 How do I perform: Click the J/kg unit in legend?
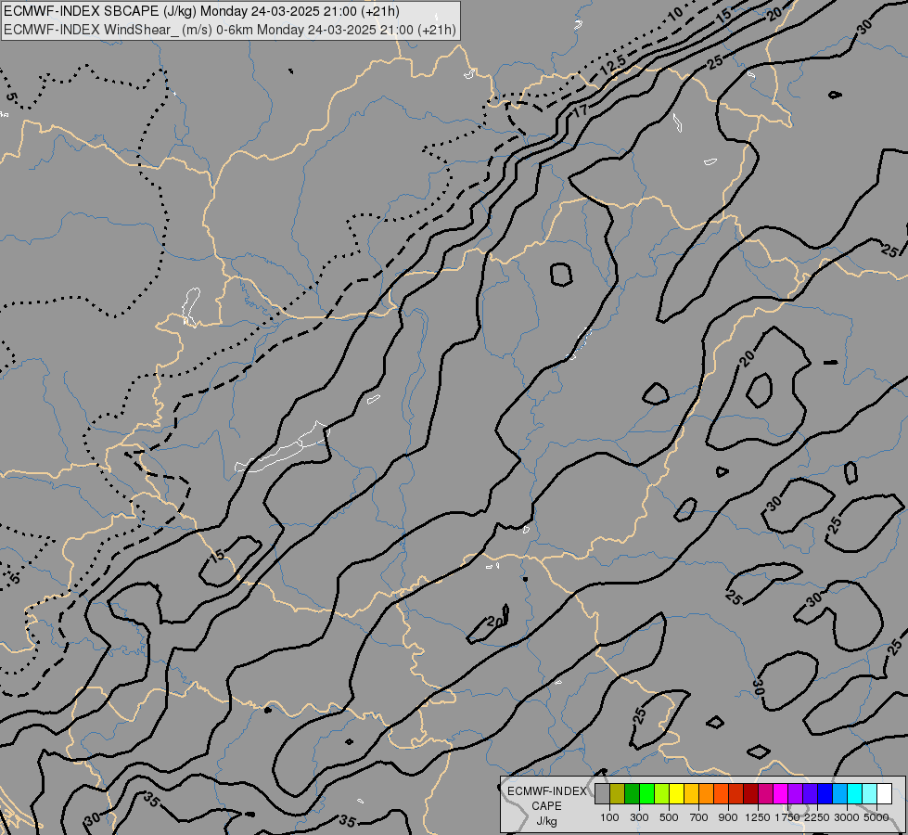tap(546, 821)
